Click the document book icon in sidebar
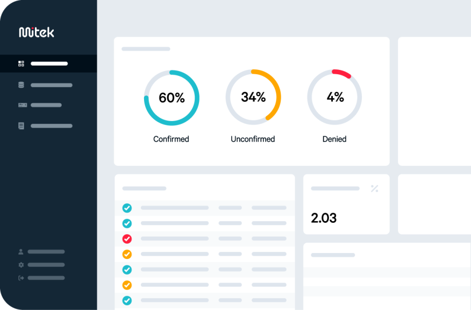 (21, 126)
